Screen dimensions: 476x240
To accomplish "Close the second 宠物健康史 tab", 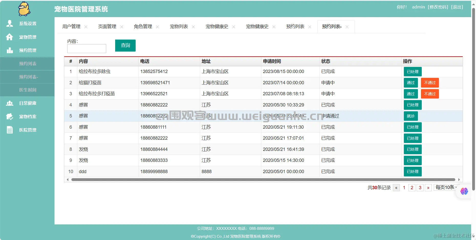I will tap(274, 27).
